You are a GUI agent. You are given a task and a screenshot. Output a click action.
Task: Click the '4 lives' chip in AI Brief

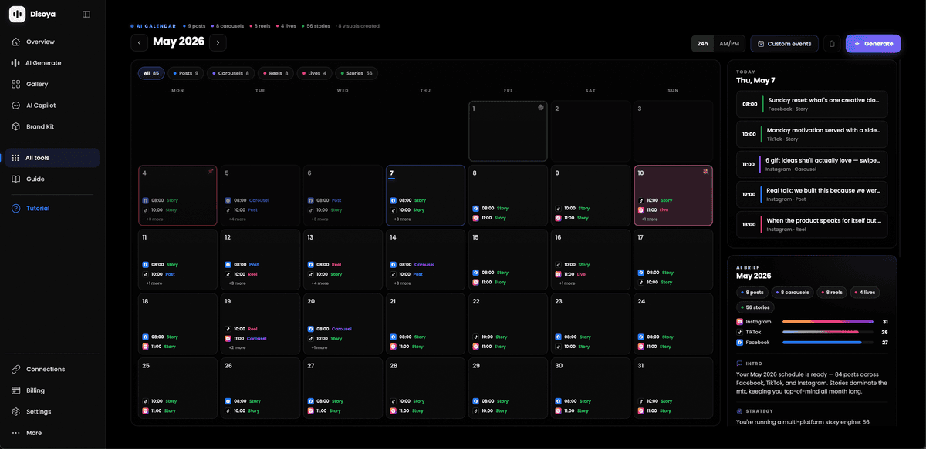coord(864,293)
